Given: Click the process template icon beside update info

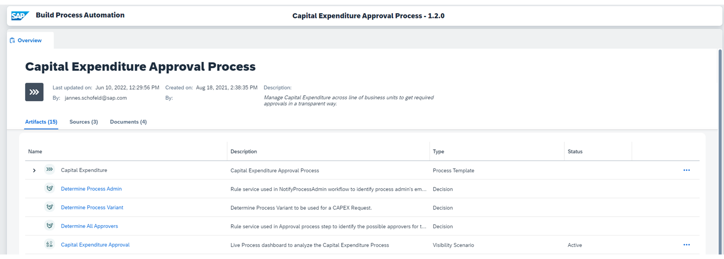Looking at the screenshot, I should (34, 92).
